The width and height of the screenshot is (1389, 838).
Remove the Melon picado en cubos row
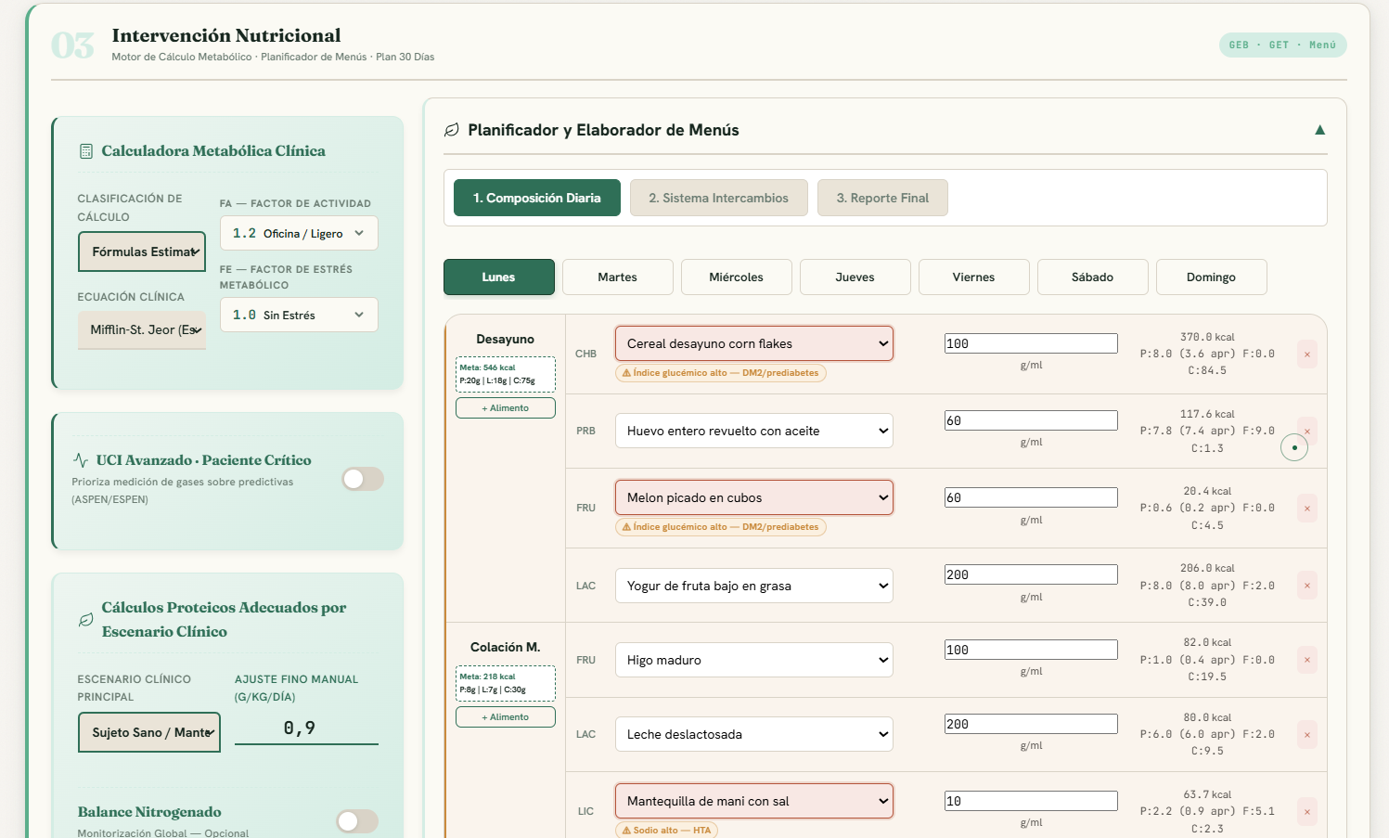(1307, 509)
